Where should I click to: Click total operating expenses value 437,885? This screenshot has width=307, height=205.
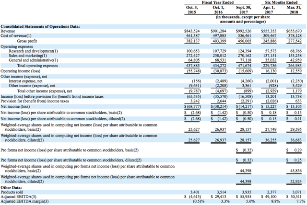[x=193, y=66]
